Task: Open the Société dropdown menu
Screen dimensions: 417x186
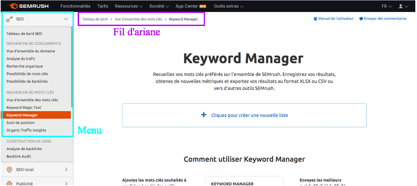Action: coord(159,6)
